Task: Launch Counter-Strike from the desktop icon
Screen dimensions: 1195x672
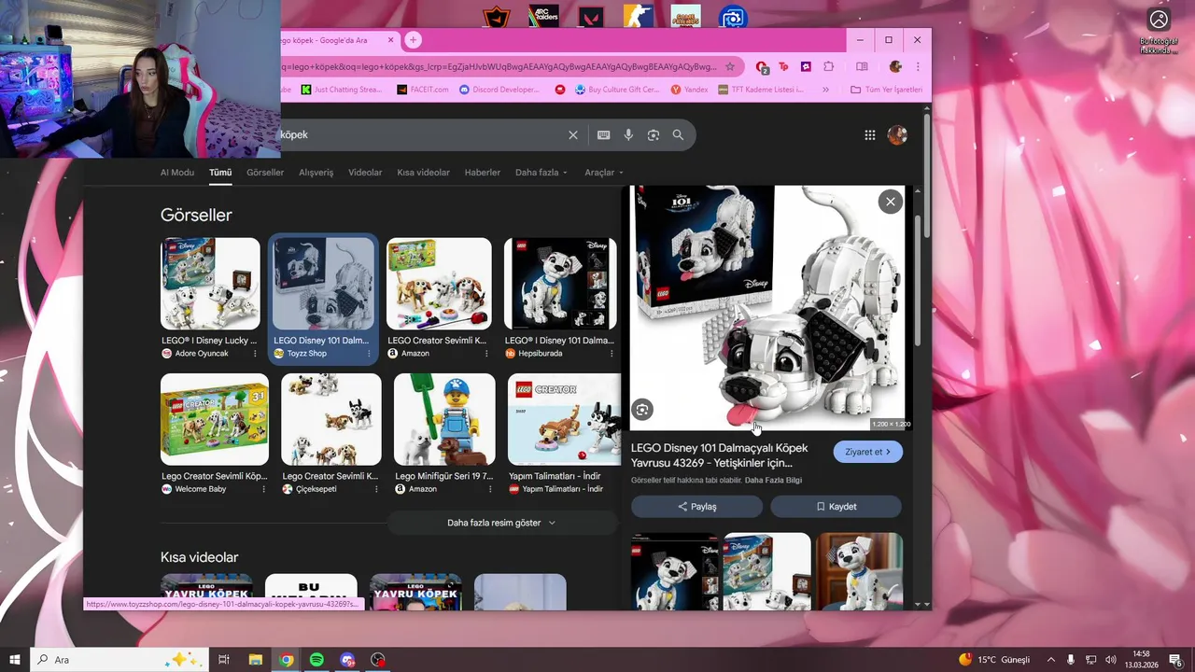Action: [x=638, y=18]
